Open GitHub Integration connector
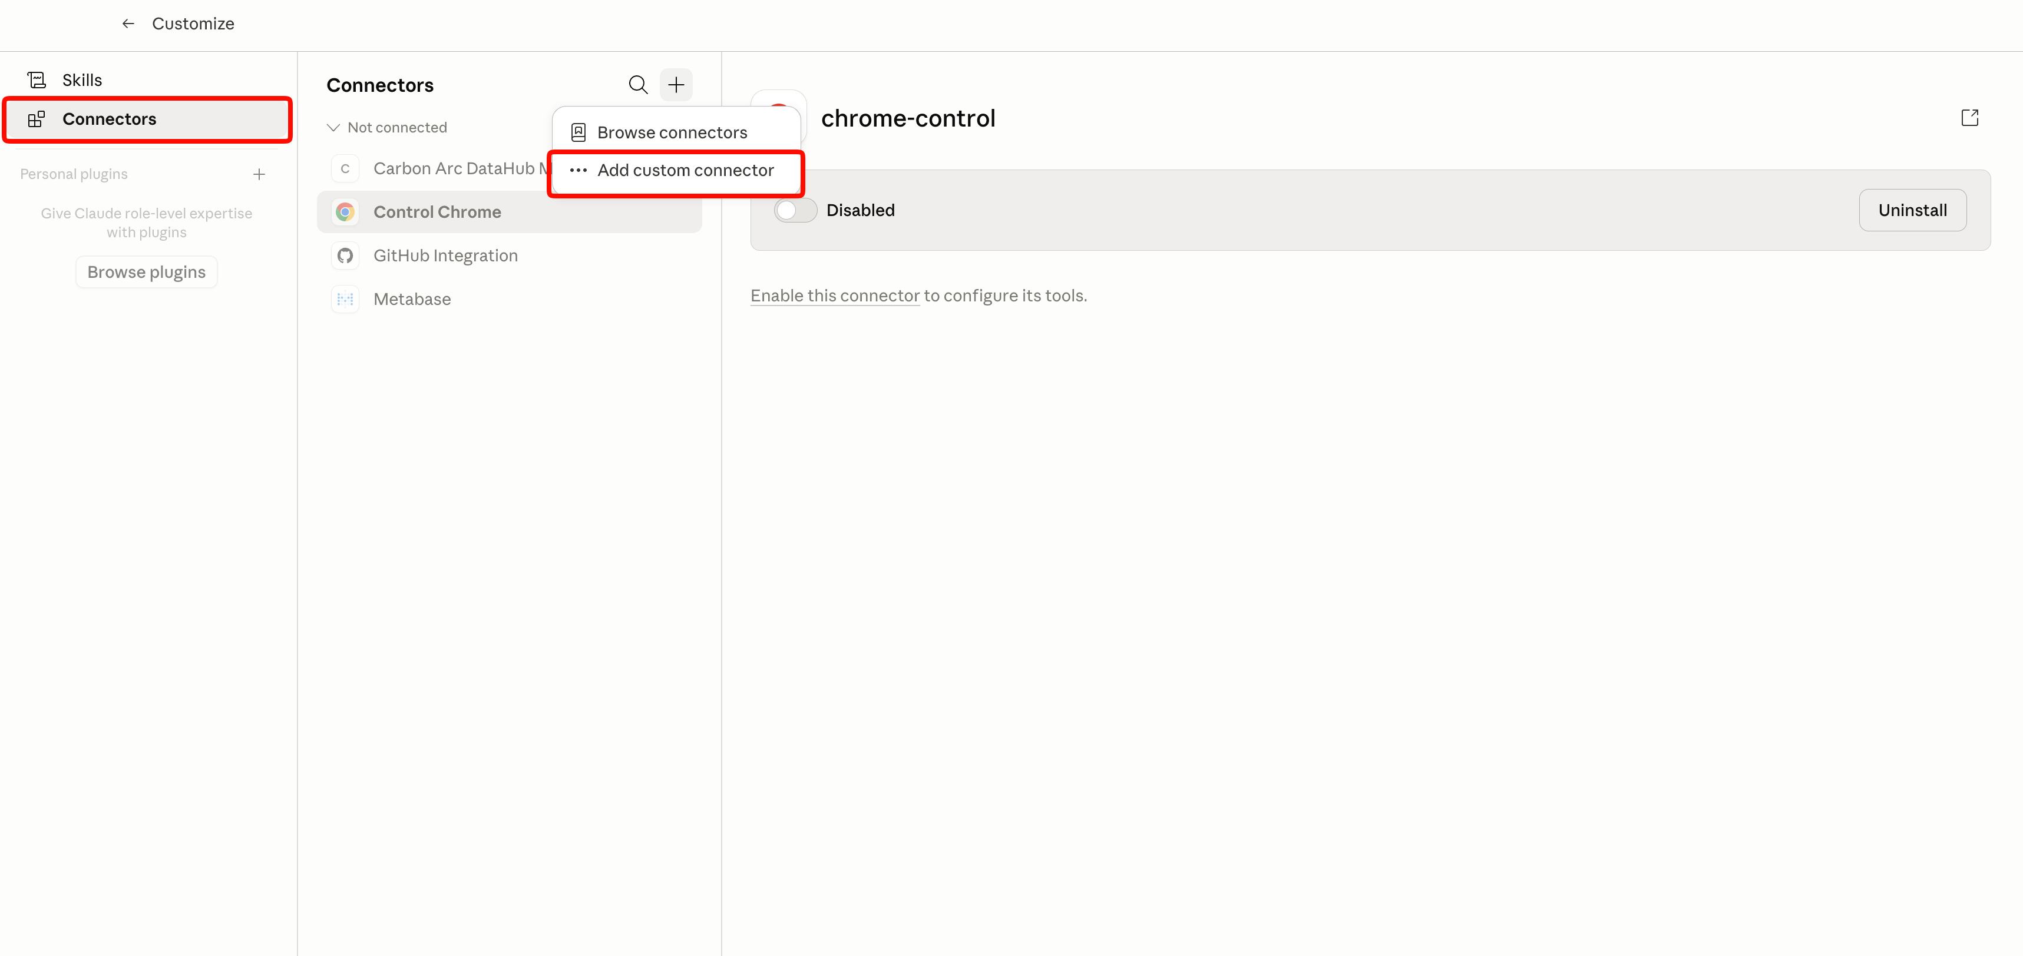This screenshot has height=956, width=2023. (509, 256)
